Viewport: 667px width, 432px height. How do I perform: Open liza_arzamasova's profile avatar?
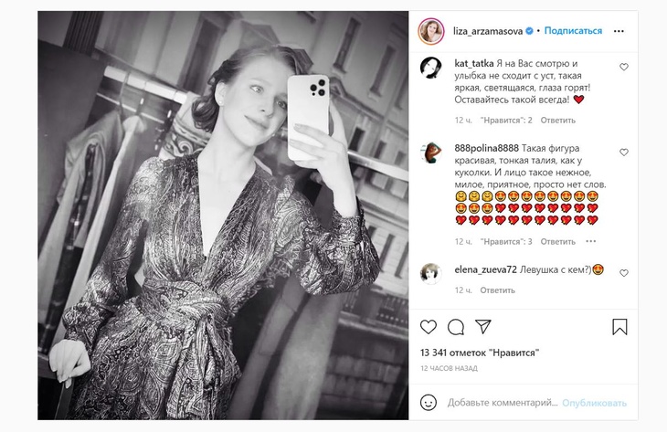point(429,31)
